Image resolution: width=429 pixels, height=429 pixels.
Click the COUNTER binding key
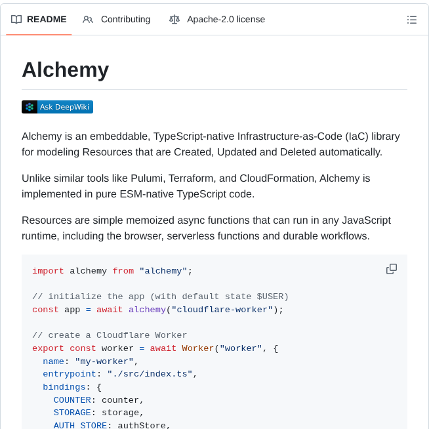pyautogui.click(x=72, y=399)
